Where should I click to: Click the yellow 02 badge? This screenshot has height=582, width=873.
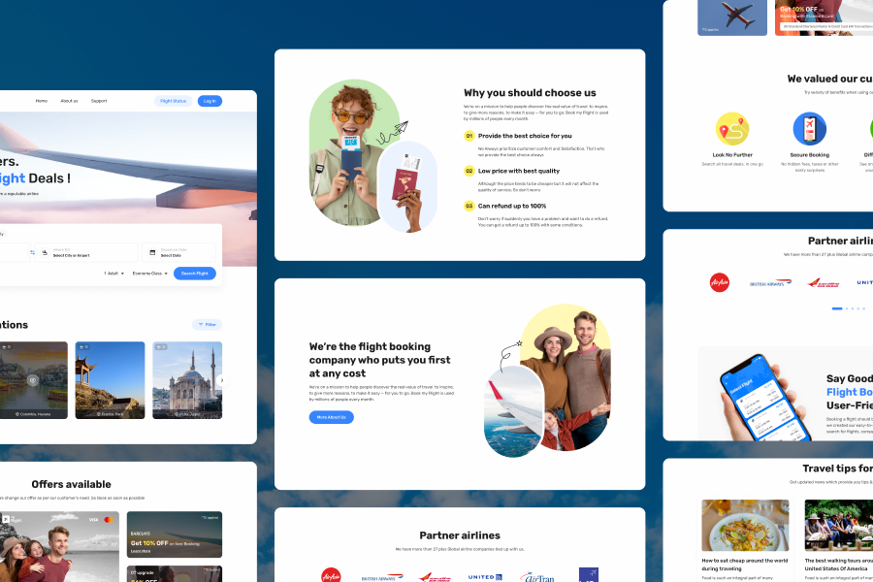469,171
